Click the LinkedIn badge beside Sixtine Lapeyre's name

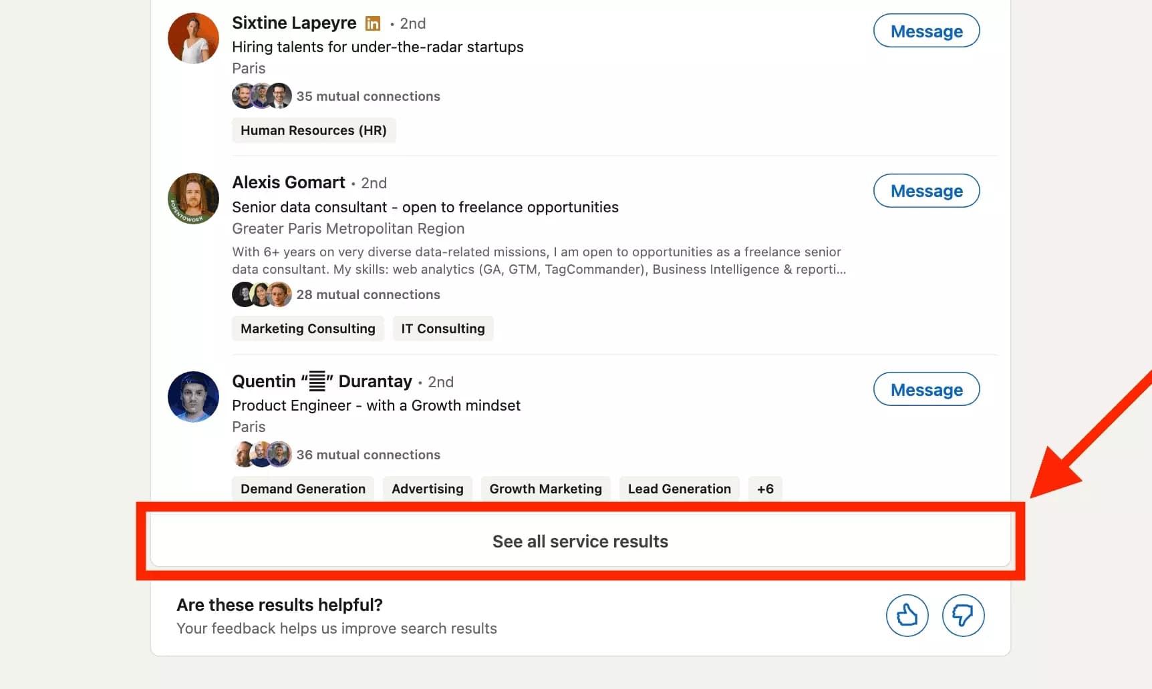[x=372, y=23]
